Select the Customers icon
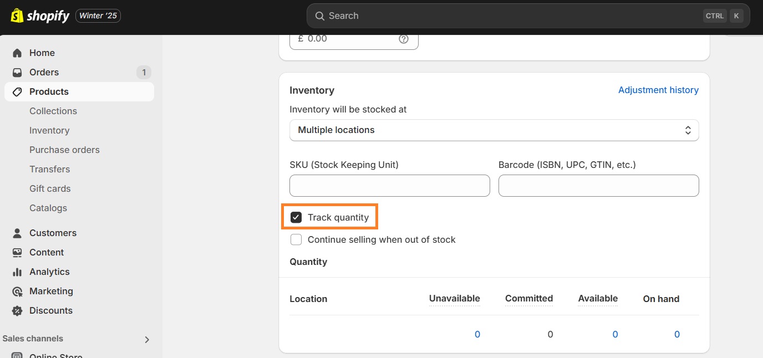Image resolution: width=763 pixels, height=358 pixels. (x=17, y=233)
